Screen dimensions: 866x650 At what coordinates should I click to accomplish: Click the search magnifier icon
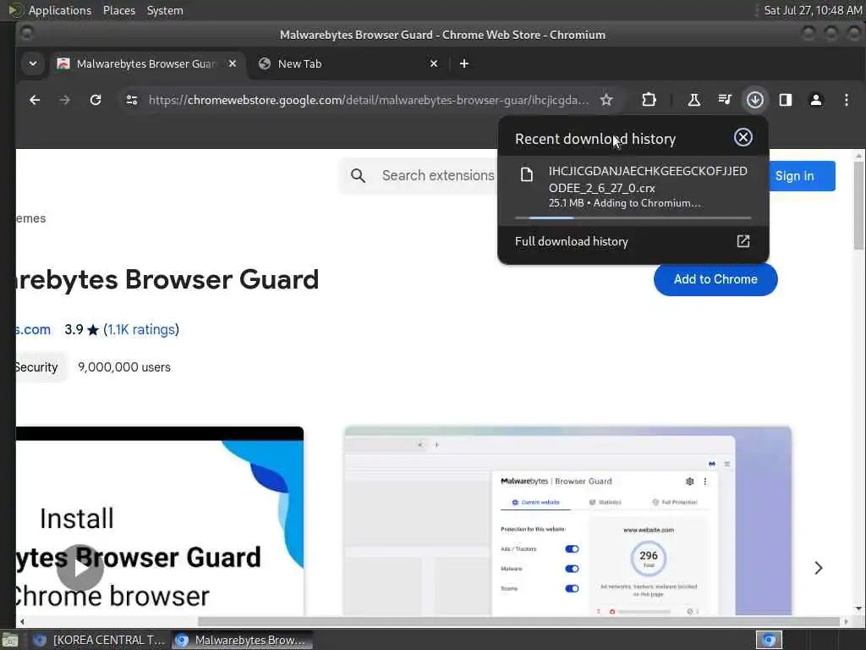click(358, 176)
